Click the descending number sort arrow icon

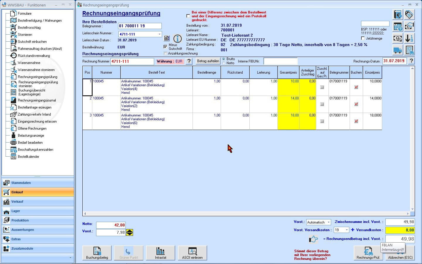409,38
